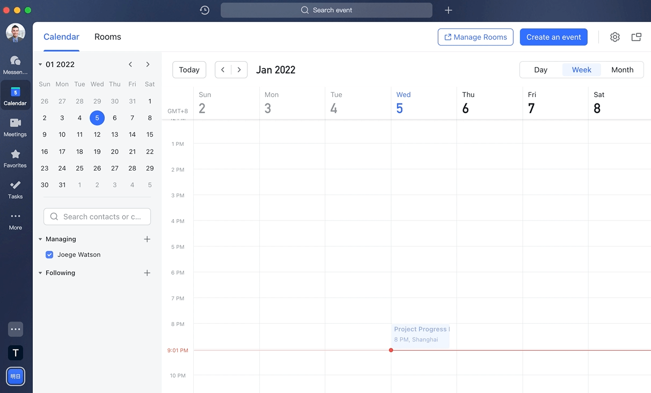Image resolution: width=651 pixels, height=393 pixels.
Task: Collapse the 01 2022 mini calendar
Action: [x=40, y=64]
